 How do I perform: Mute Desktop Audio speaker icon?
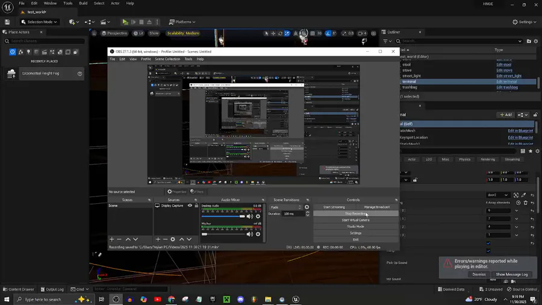[249, 216]
